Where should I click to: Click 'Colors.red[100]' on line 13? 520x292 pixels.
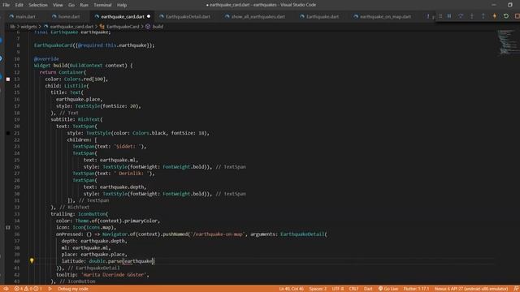coord(85,79)
